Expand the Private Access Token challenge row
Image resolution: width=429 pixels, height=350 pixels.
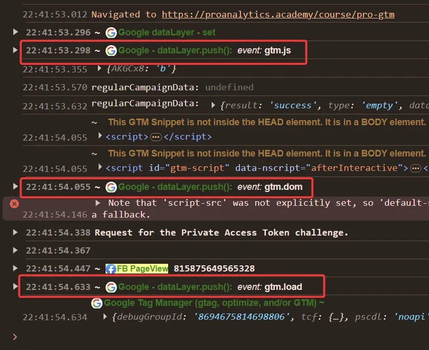point(15,232)
